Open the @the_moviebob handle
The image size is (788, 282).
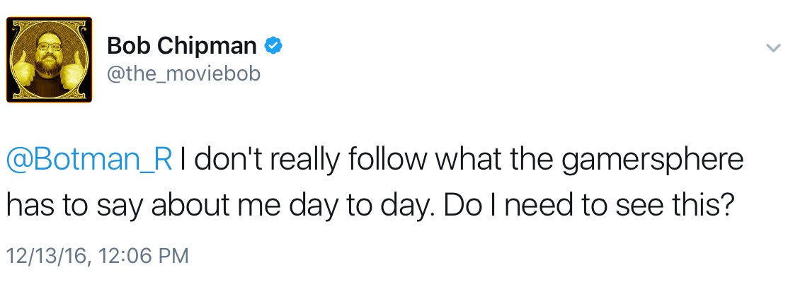(183, 74)
